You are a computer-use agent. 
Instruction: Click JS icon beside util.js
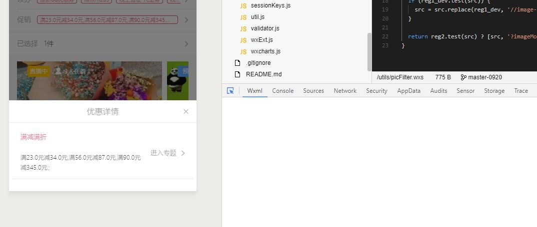(243, 17)
